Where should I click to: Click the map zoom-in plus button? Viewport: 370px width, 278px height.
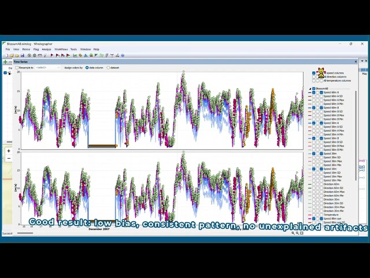click(x=9, y=151)
